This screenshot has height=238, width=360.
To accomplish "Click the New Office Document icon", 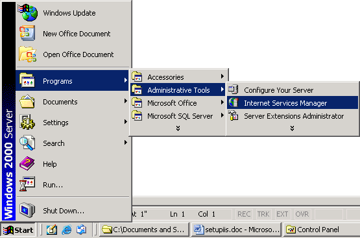I will [27, 33].
